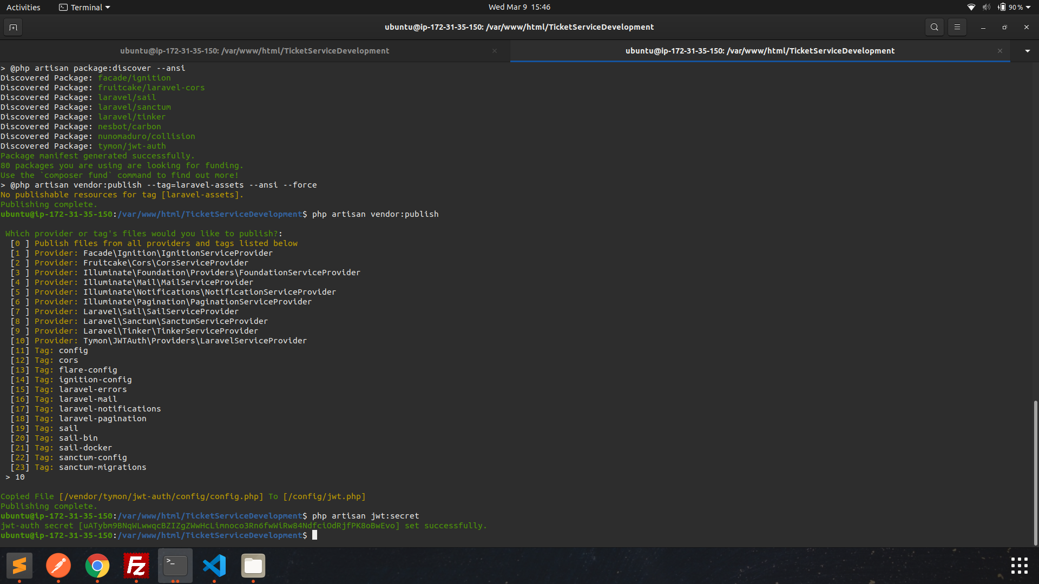Click 'No publishable resources for tag' line
Image resolution: width=1039 pixels, height=584 pixels.
point(122,195)
